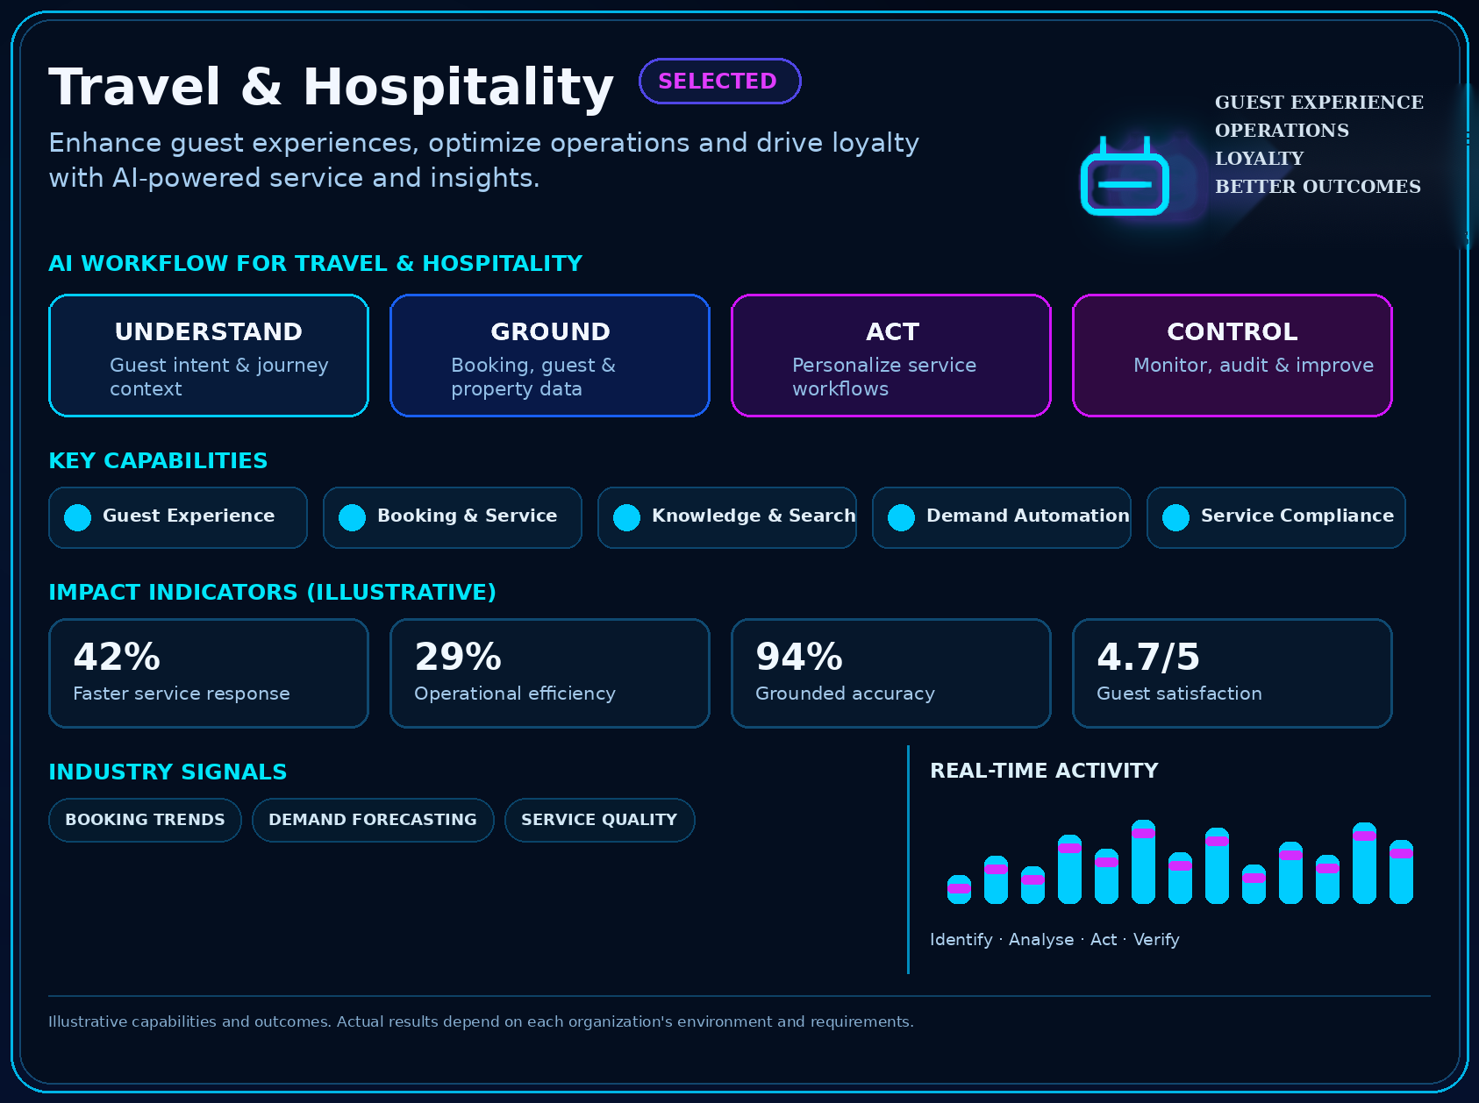The height and width of the screenshot is (1103, 1479).
Task: Open the 42% Faster service response card
Action: (209, 673)
